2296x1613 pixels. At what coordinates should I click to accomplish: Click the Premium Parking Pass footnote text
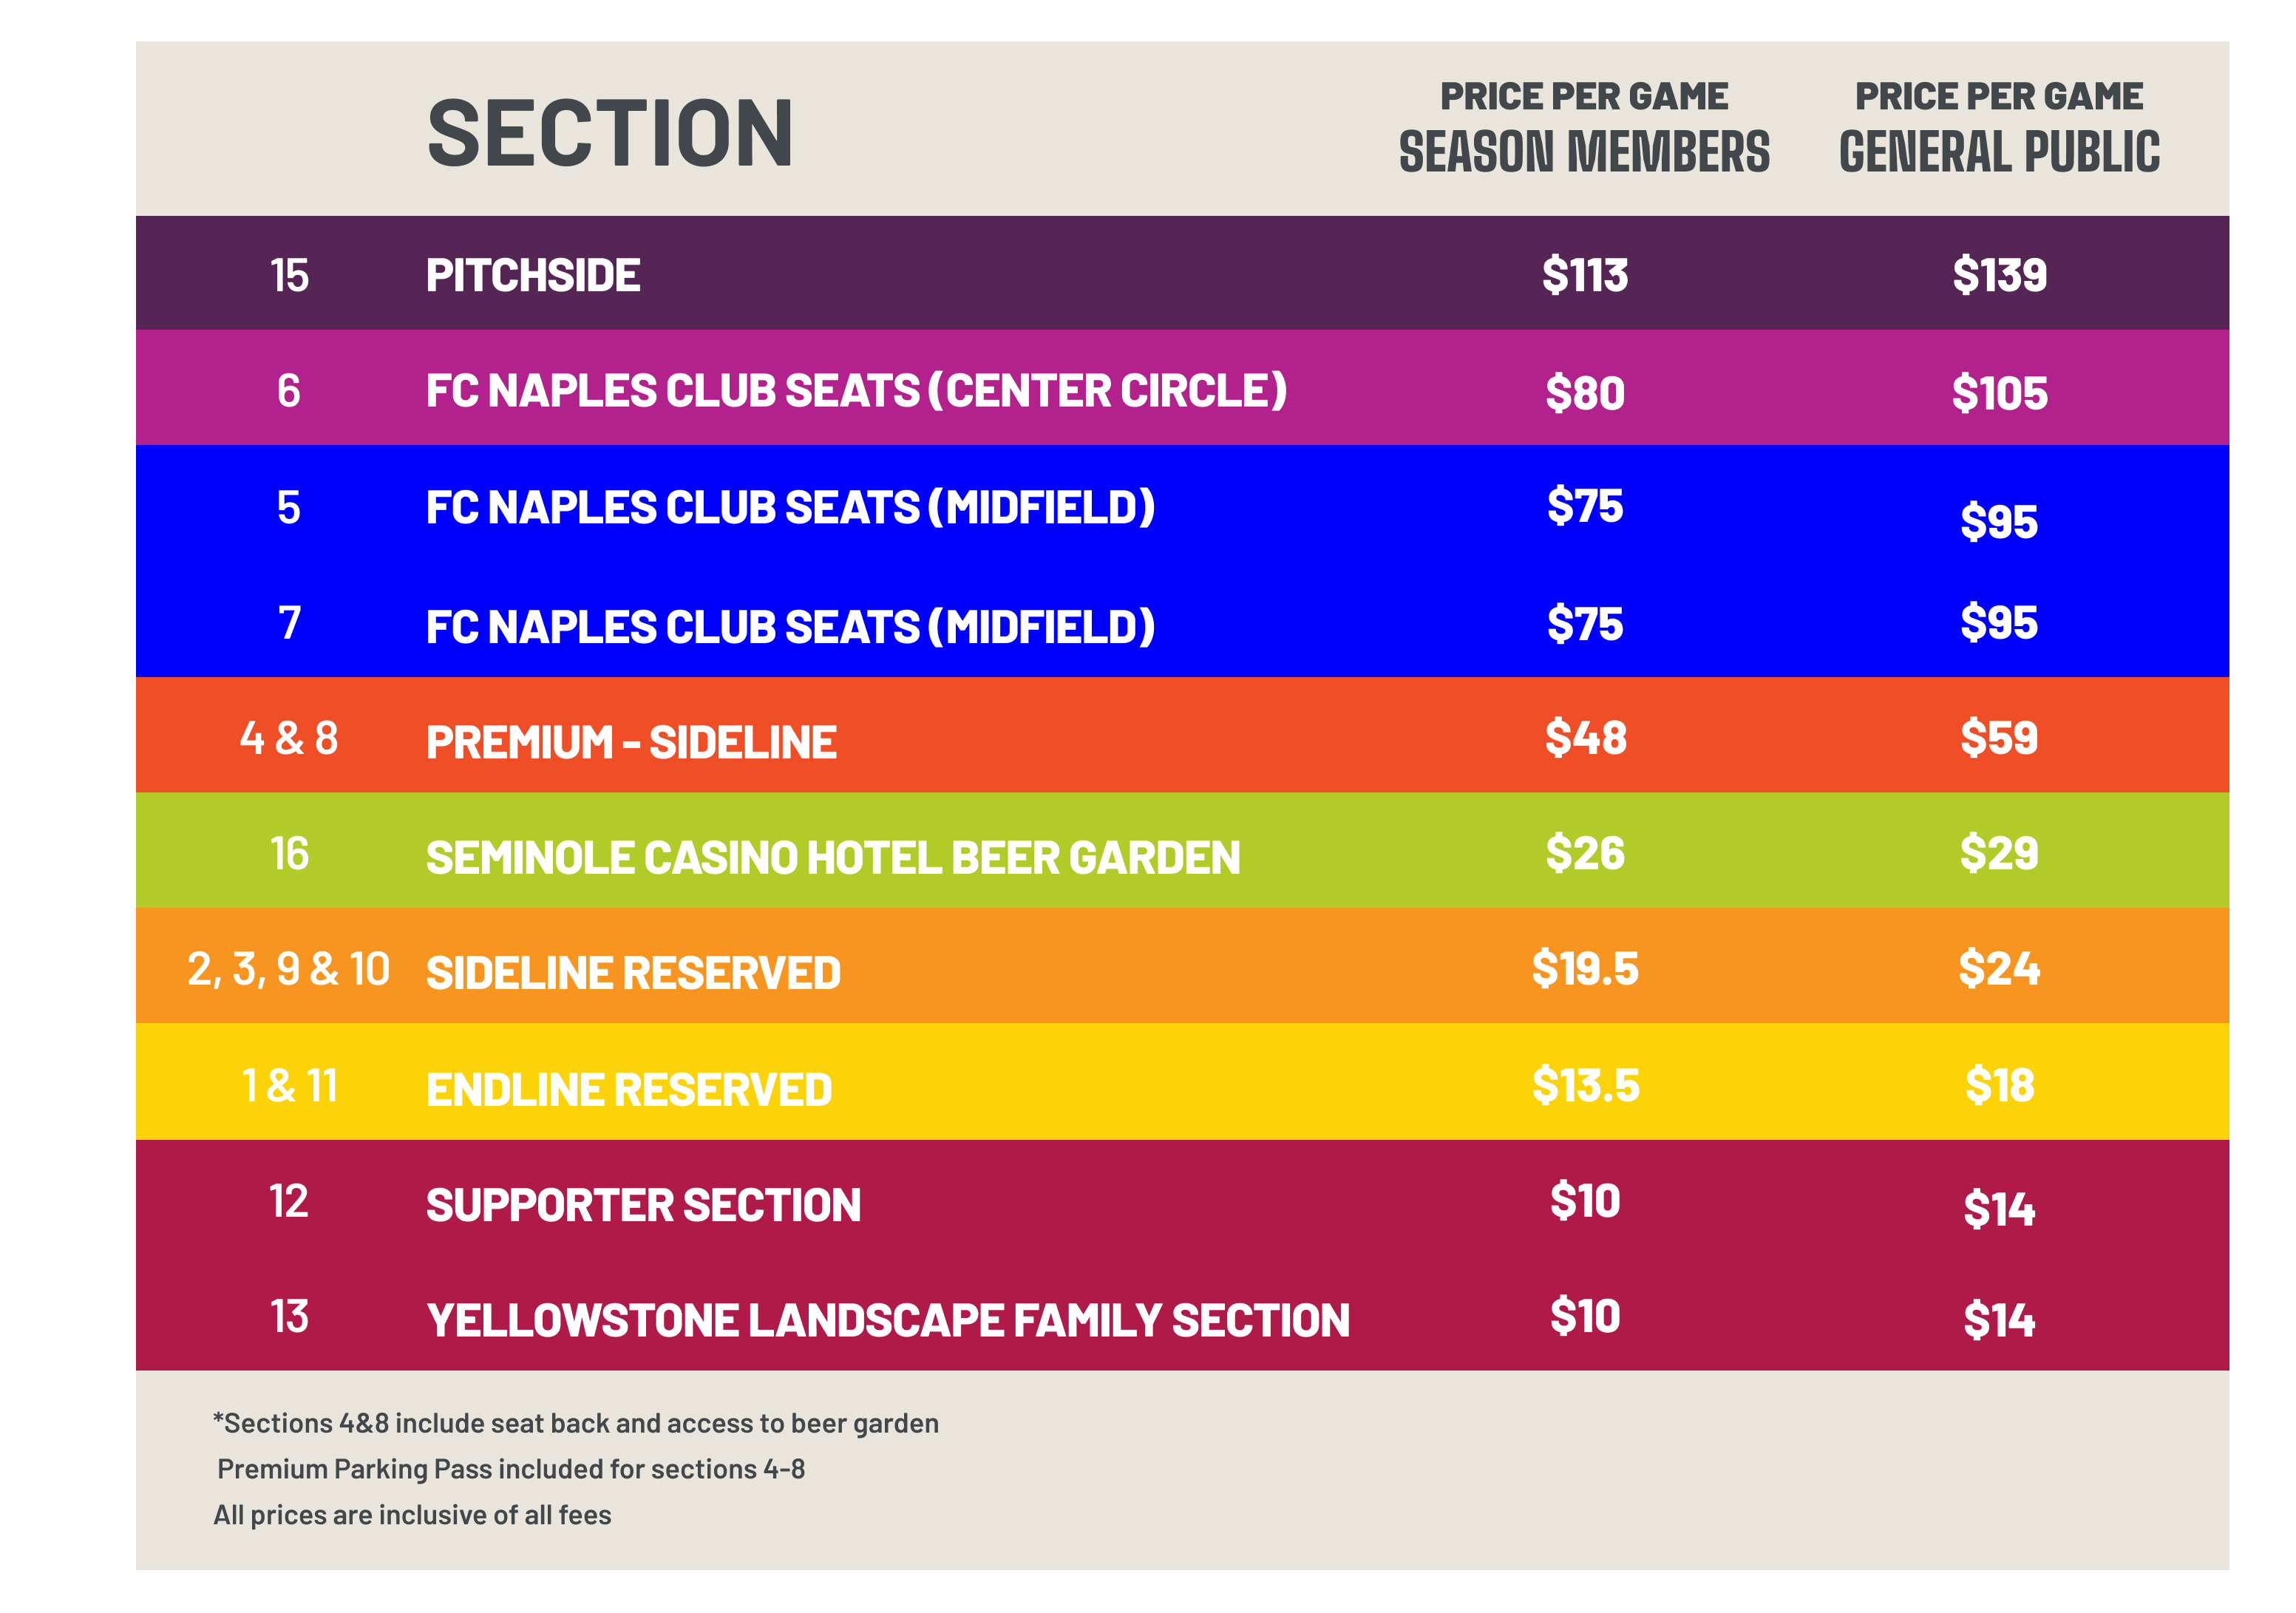(x=511, y=1469)
